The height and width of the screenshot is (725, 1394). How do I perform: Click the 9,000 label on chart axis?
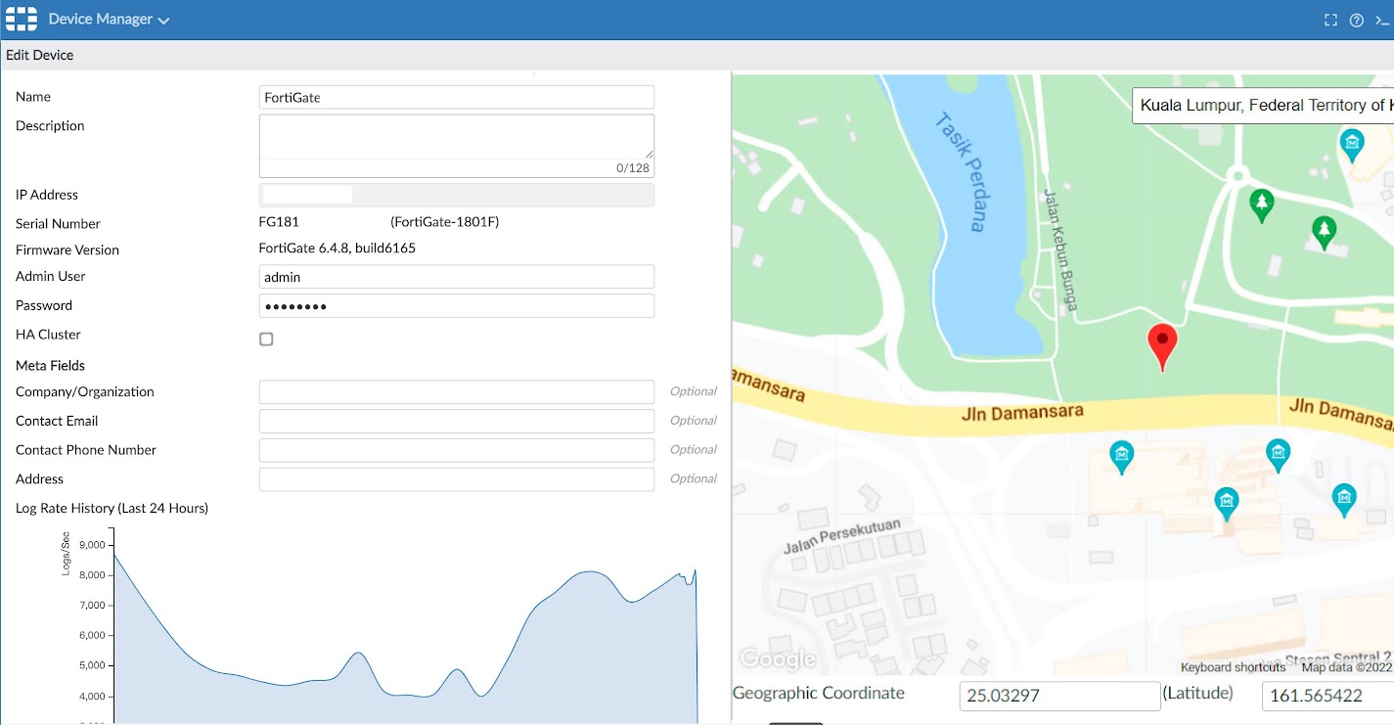pyautogui.click(x=91, y=545)
